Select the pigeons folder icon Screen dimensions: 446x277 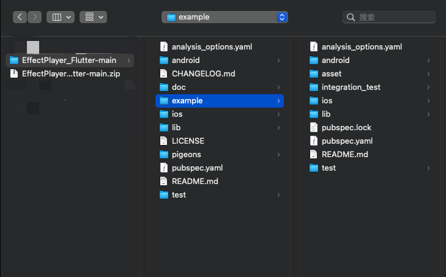(163, 155)
